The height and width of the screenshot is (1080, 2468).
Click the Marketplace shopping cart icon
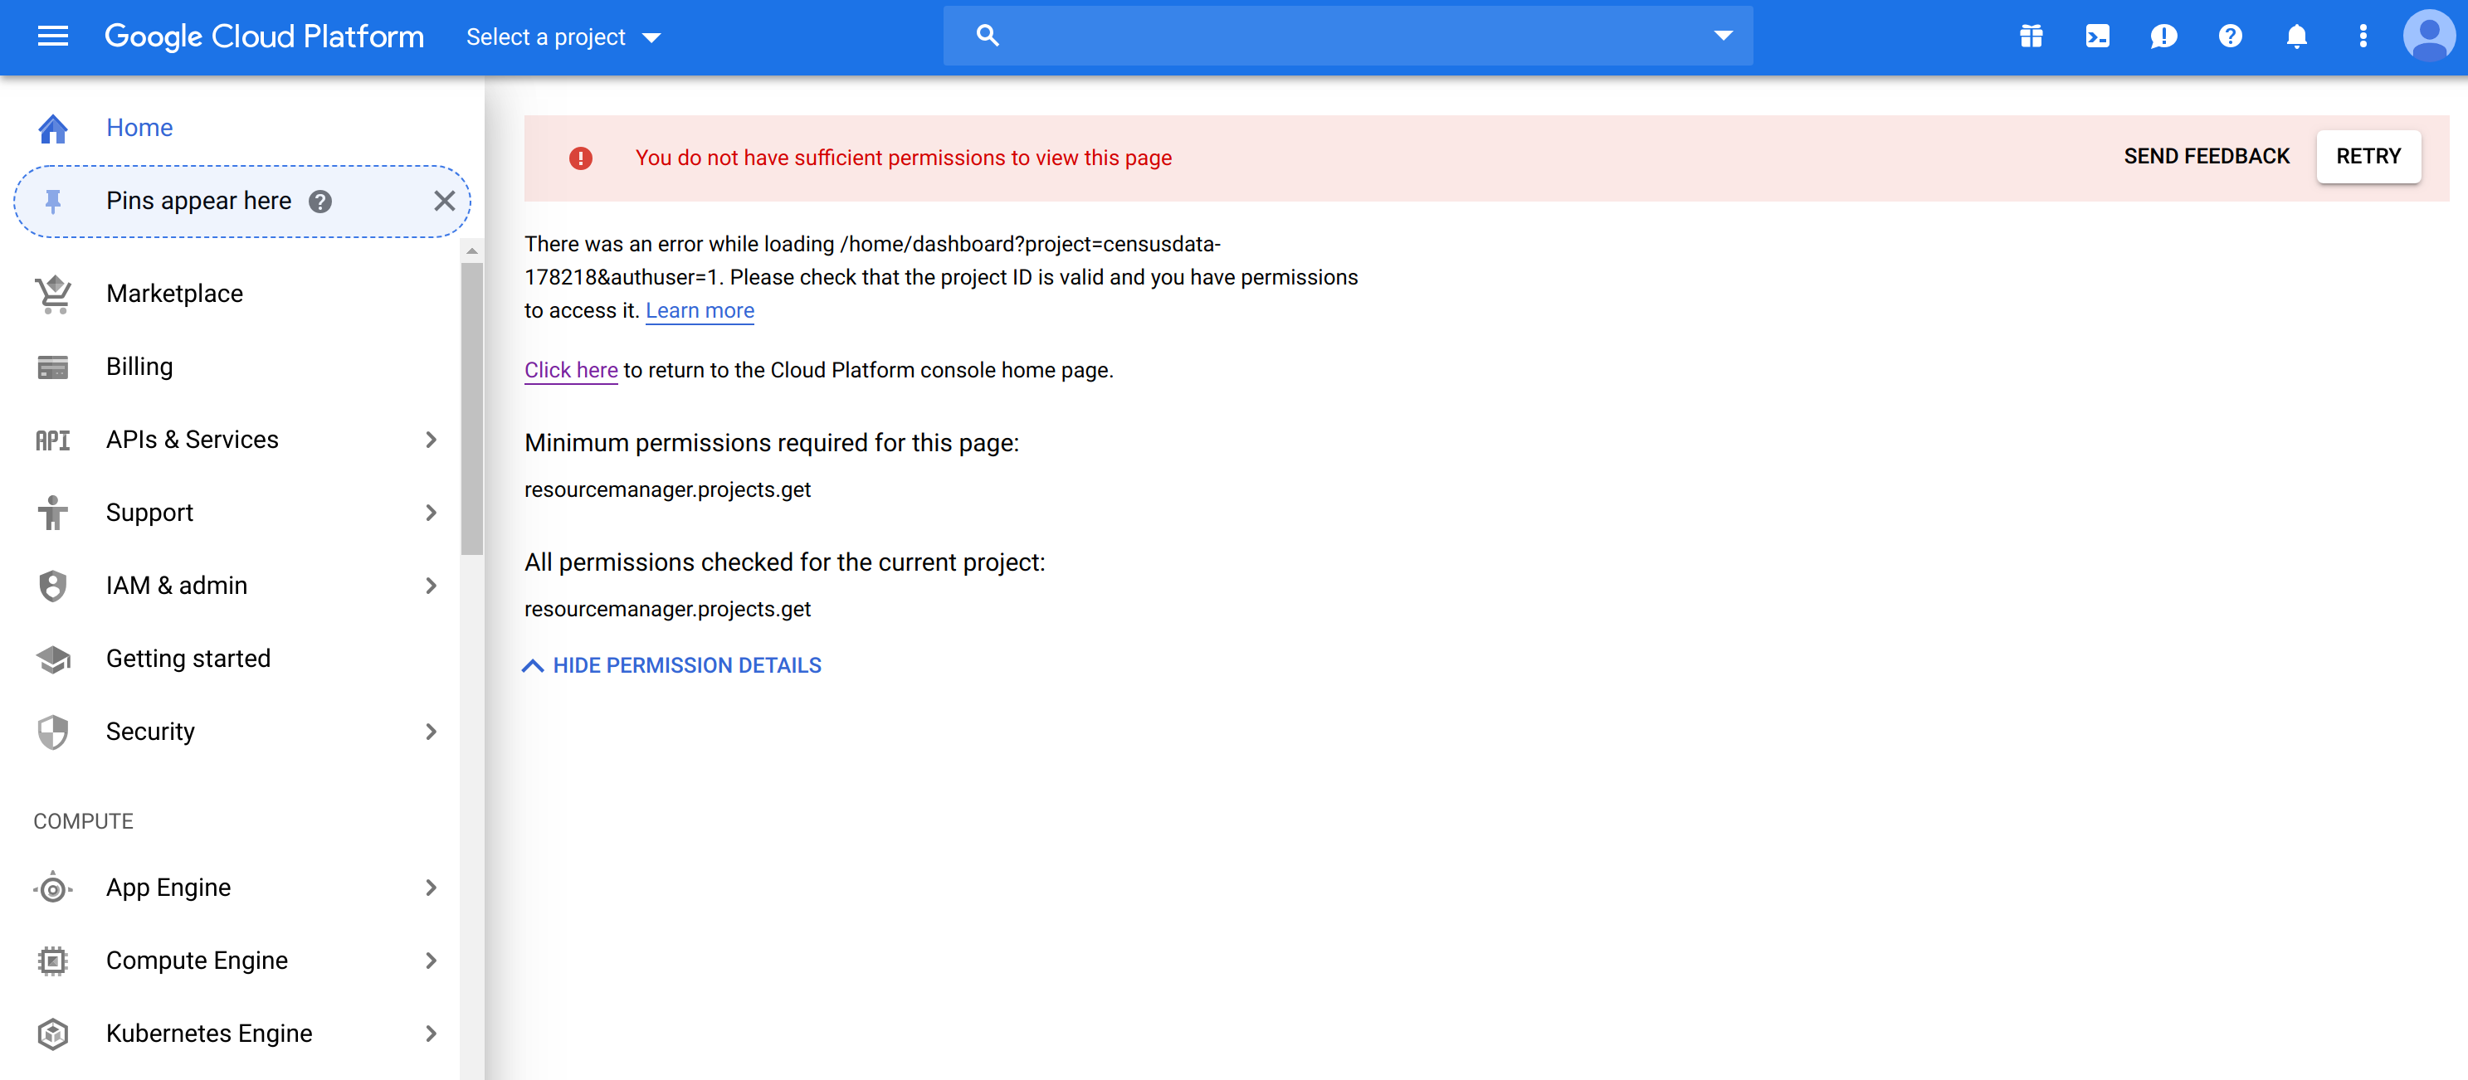point(52,294)
